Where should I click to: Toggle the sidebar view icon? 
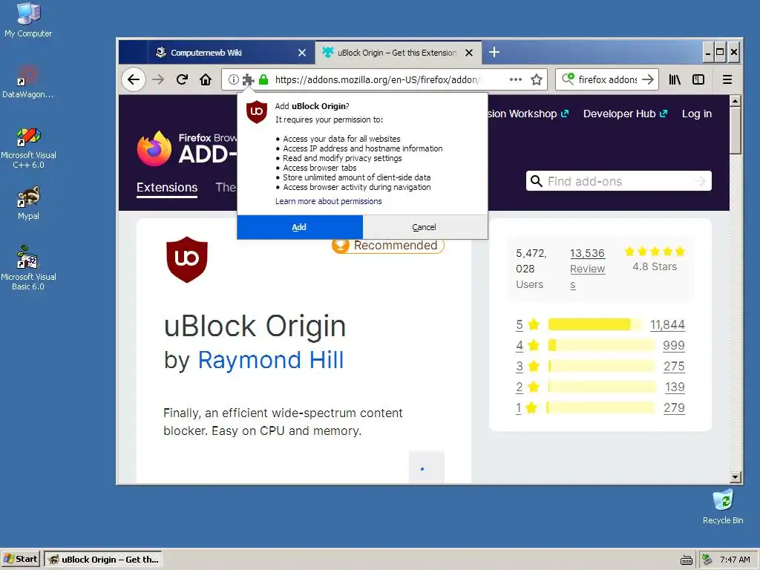(698, 79)
